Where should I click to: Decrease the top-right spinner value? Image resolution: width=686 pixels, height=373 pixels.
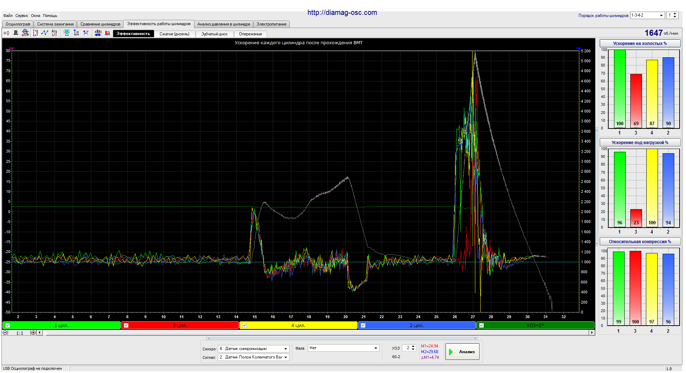tap(675, 17)
